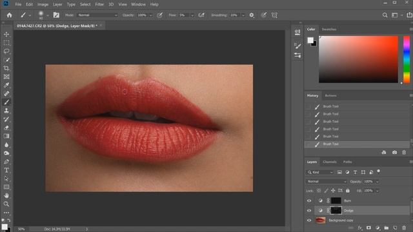Screen dimensions: 413x232
Task: Open the Smoothing value dropdown
Action: (243, 15)
